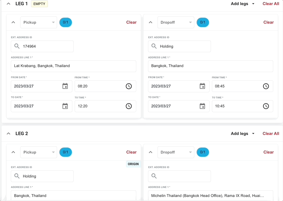Click Leg 1 pickup To Date value 2023/03/27

pos(24,106)
